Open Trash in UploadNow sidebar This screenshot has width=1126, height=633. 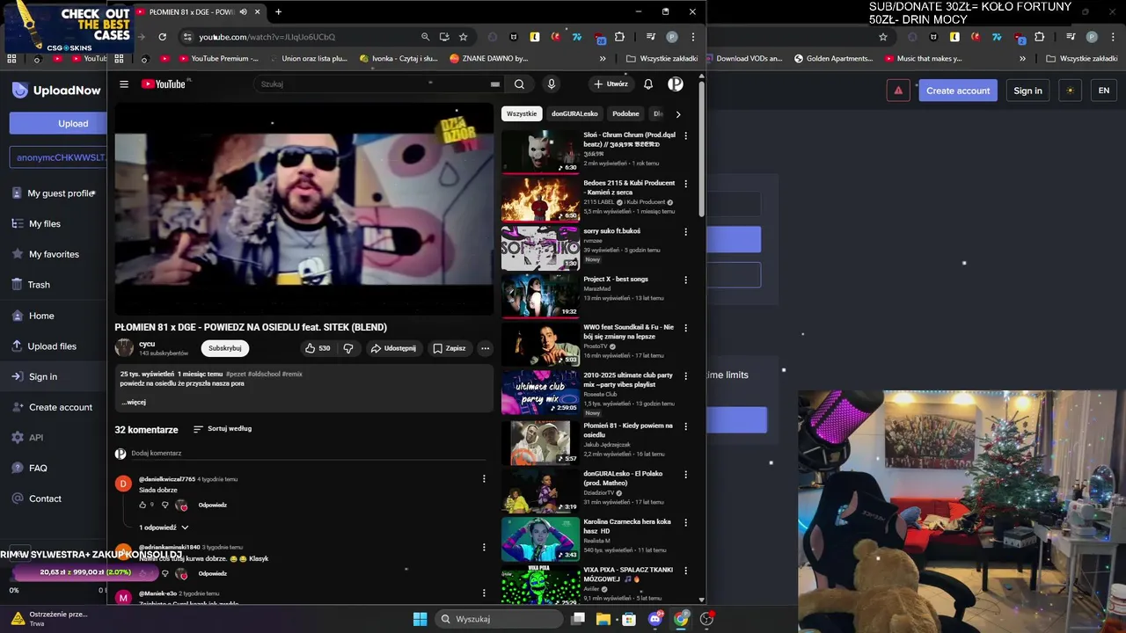click(39, 285)
